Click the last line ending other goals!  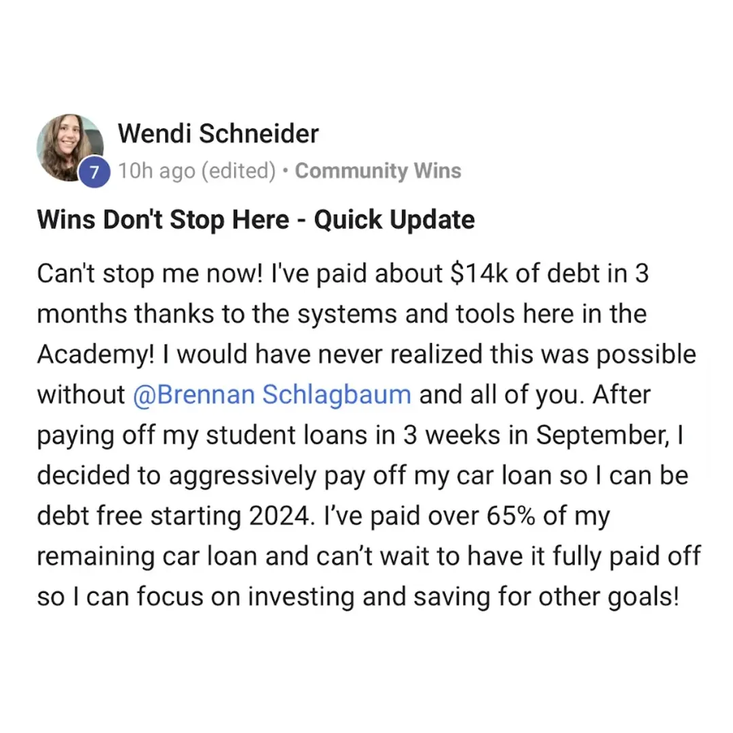coord(358,597)
